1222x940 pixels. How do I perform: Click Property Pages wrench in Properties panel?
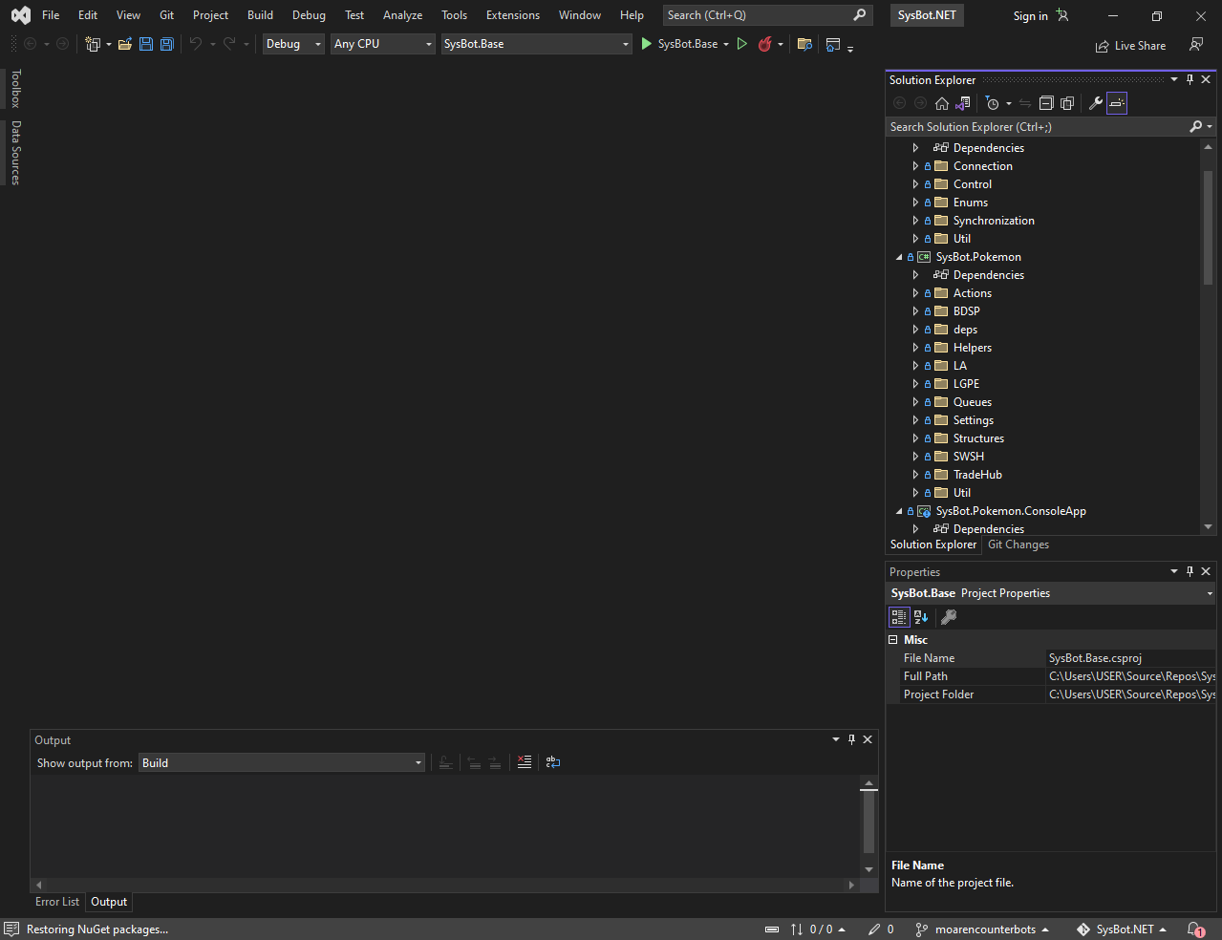coord(949,617)
